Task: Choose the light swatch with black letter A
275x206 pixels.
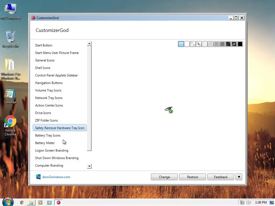Action: point(198,44)
